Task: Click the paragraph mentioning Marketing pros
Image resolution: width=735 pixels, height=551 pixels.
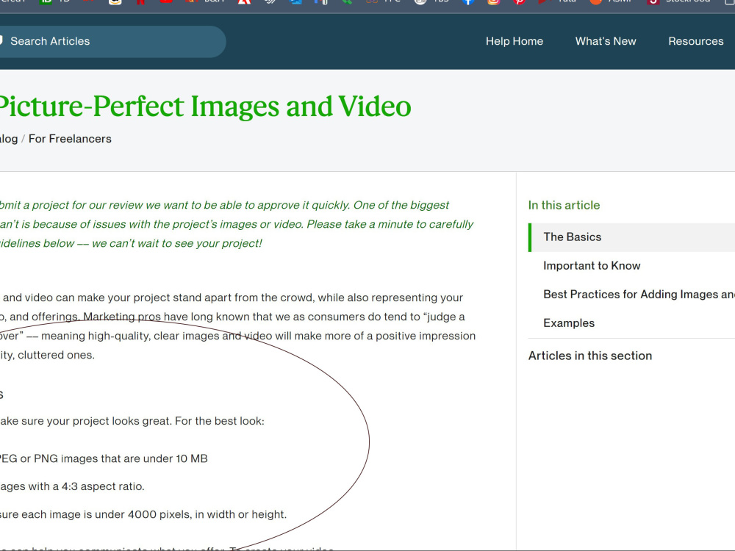Action: coord(237,326)
